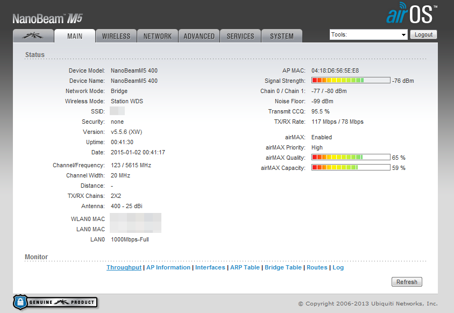This screenshot has width=454, height=313.
Task: View the Bridge Table
Action: coord(283,267)
